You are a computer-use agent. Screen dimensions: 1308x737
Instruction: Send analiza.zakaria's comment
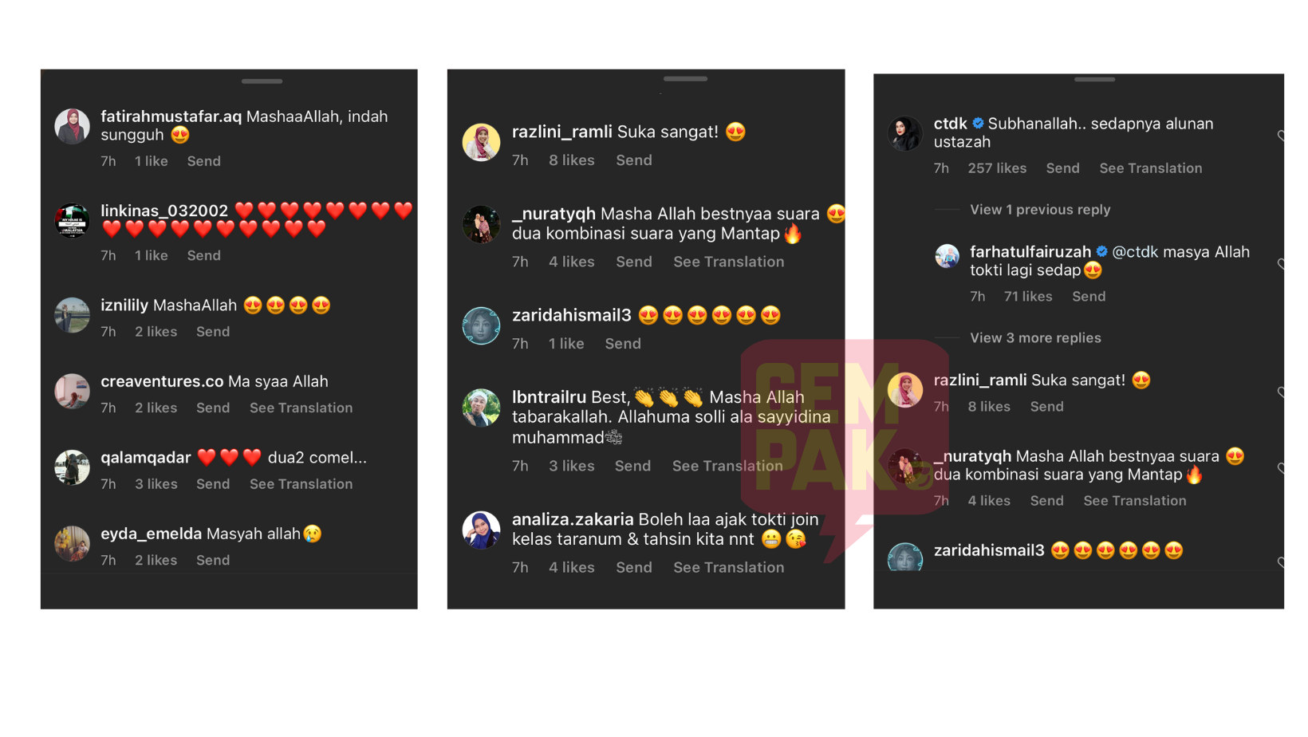click(x=634, y=568)
